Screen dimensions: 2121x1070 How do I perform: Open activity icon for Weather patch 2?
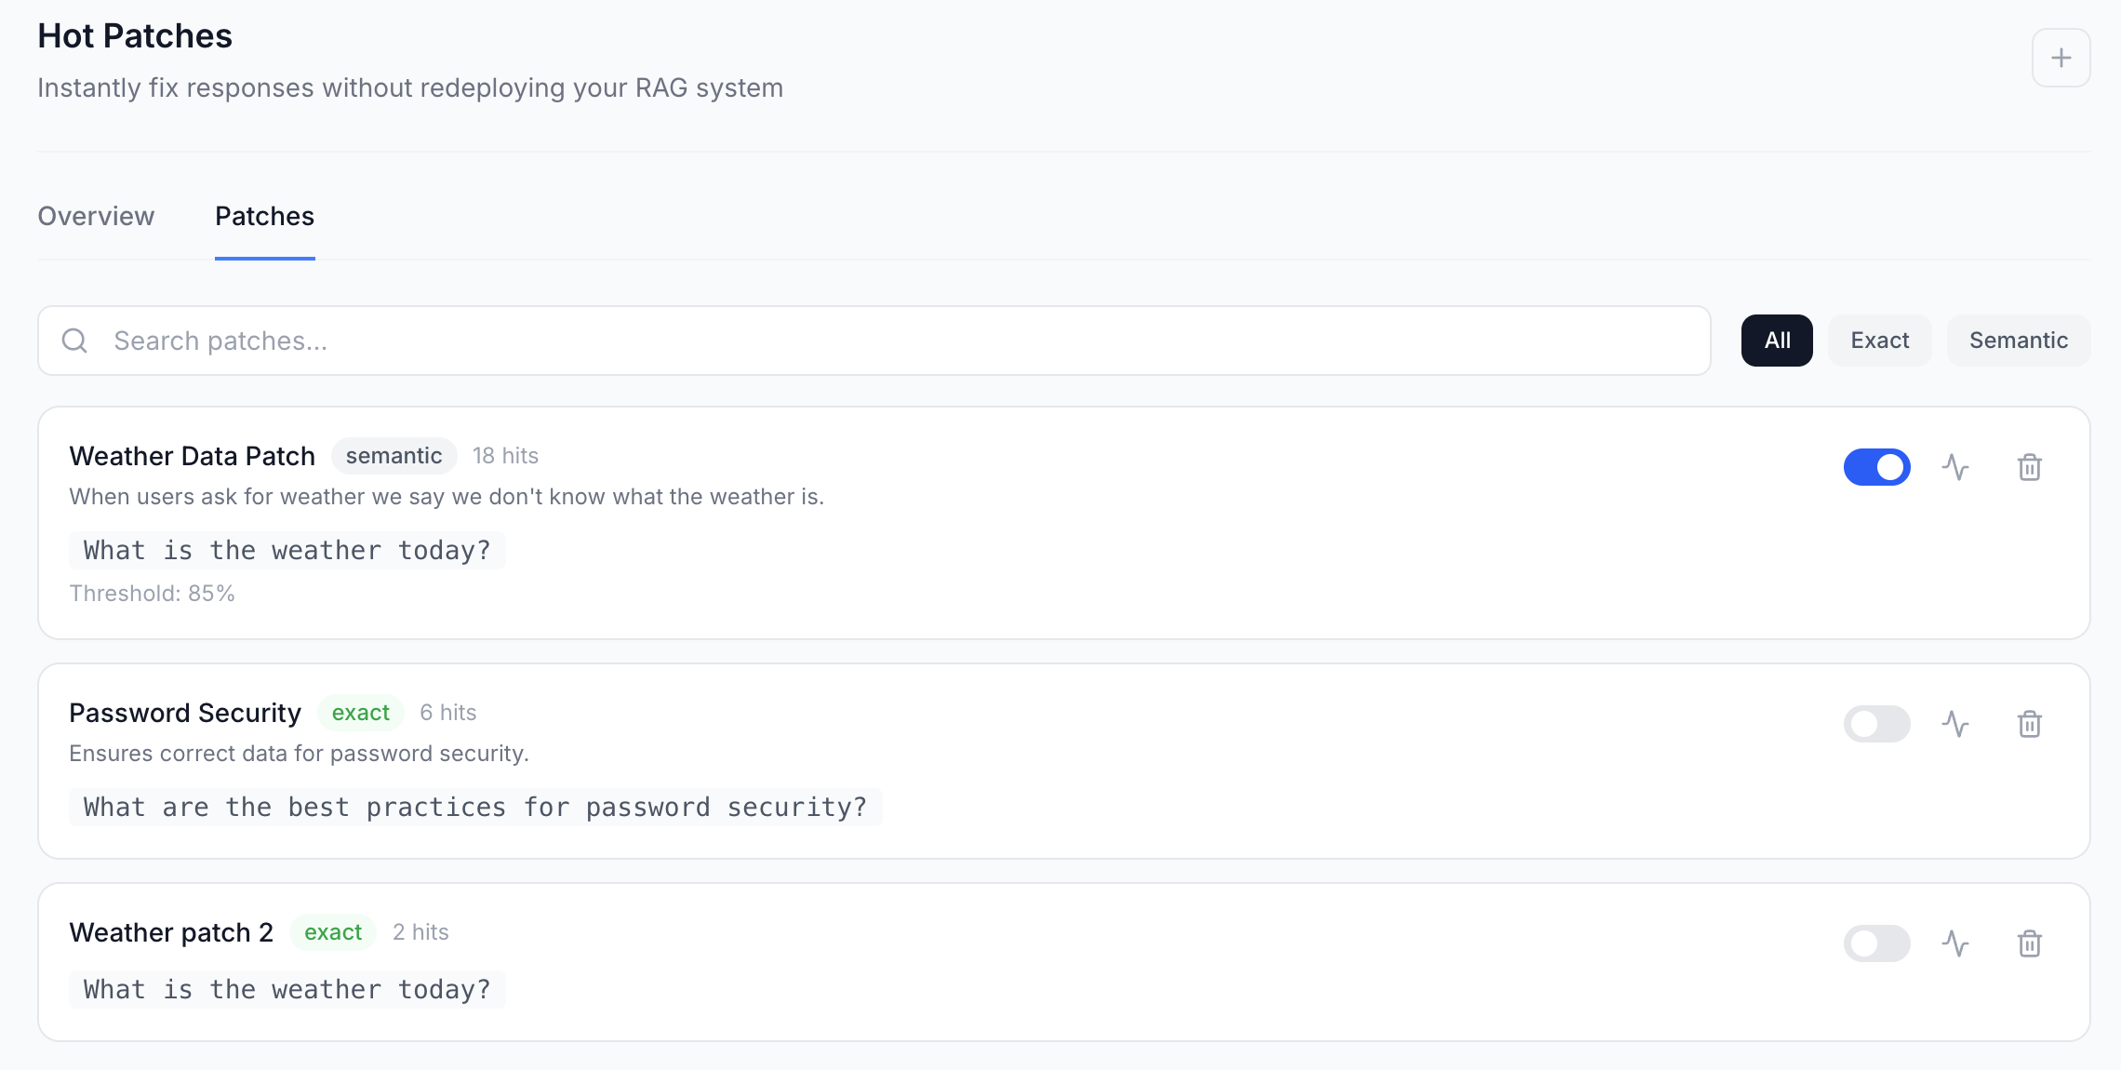point(1955,943)
